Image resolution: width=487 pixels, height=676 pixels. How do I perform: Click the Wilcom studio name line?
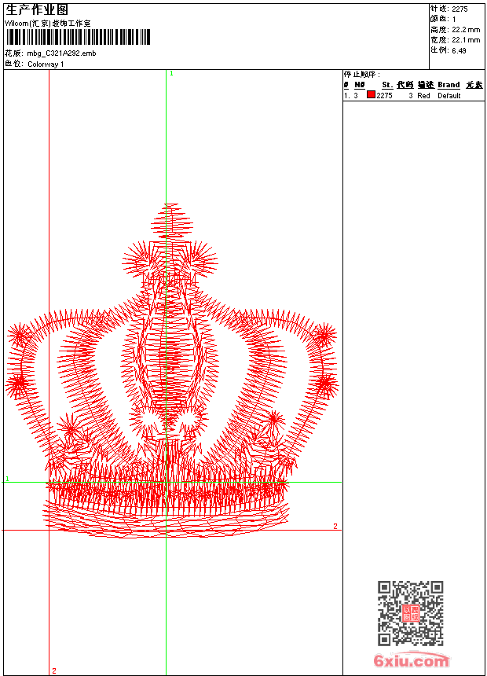click(x=48, y=24)
